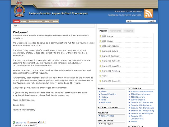Open Branch #31 Dartmouth category
The image size is (169, 127).
(x=142, y=108)
